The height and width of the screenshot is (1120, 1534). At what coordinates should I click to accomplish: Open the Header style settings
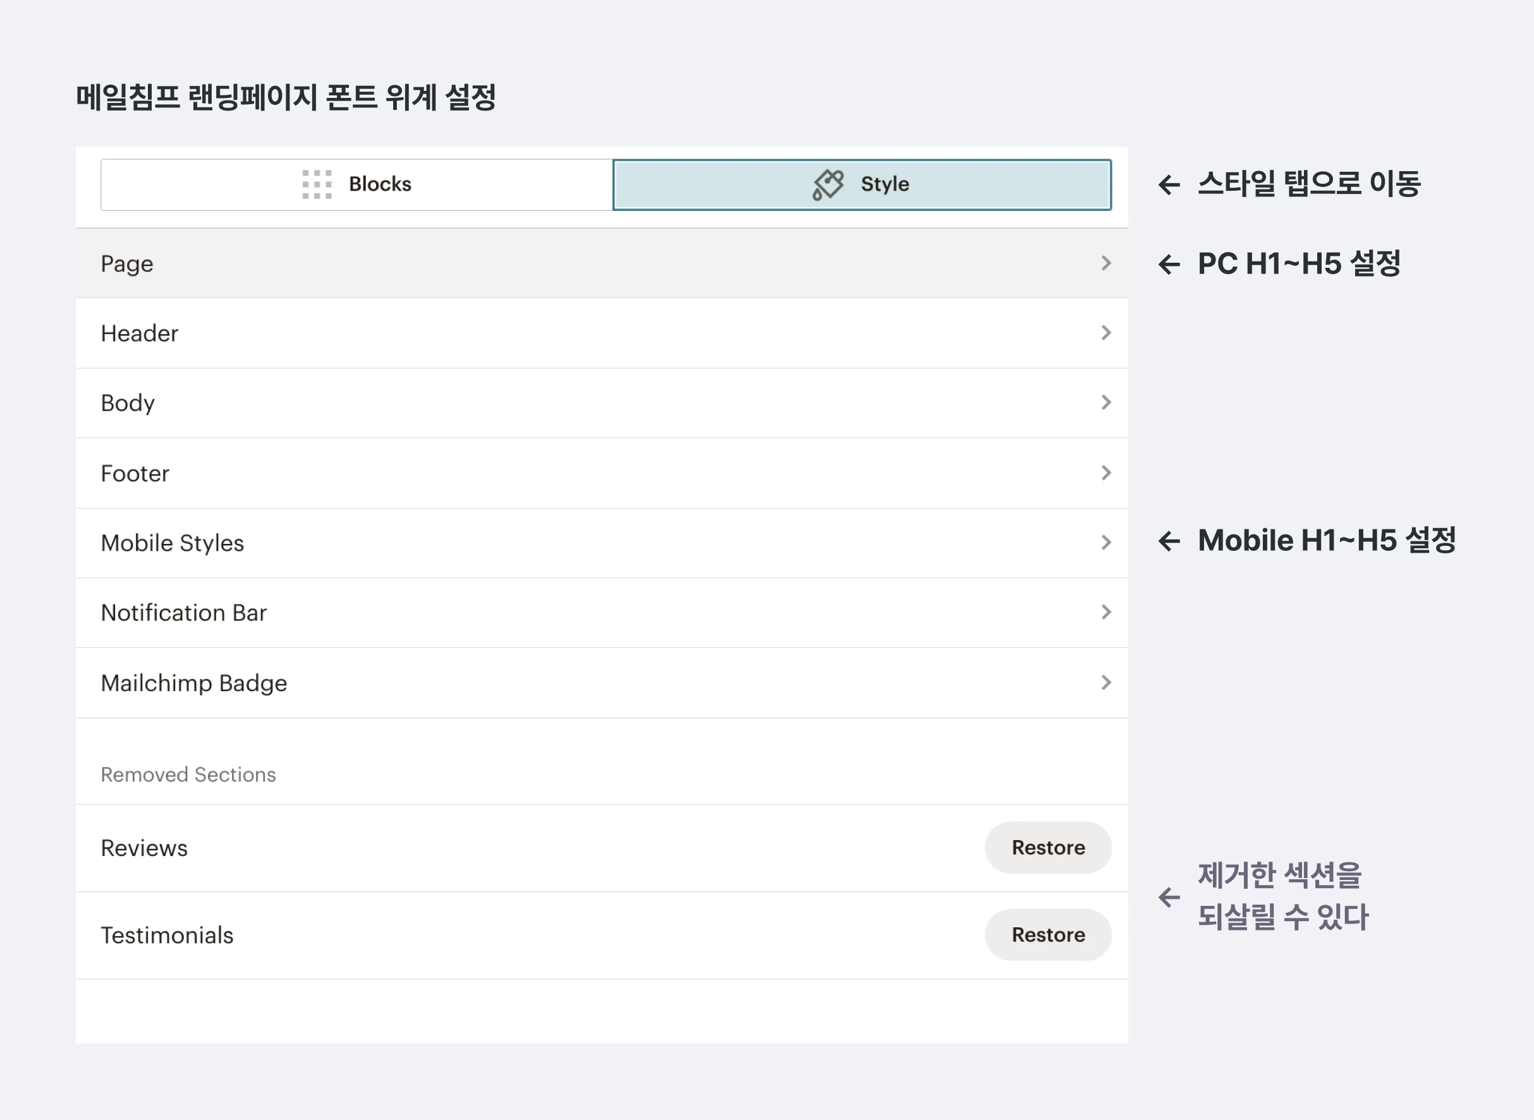(139, 334)
